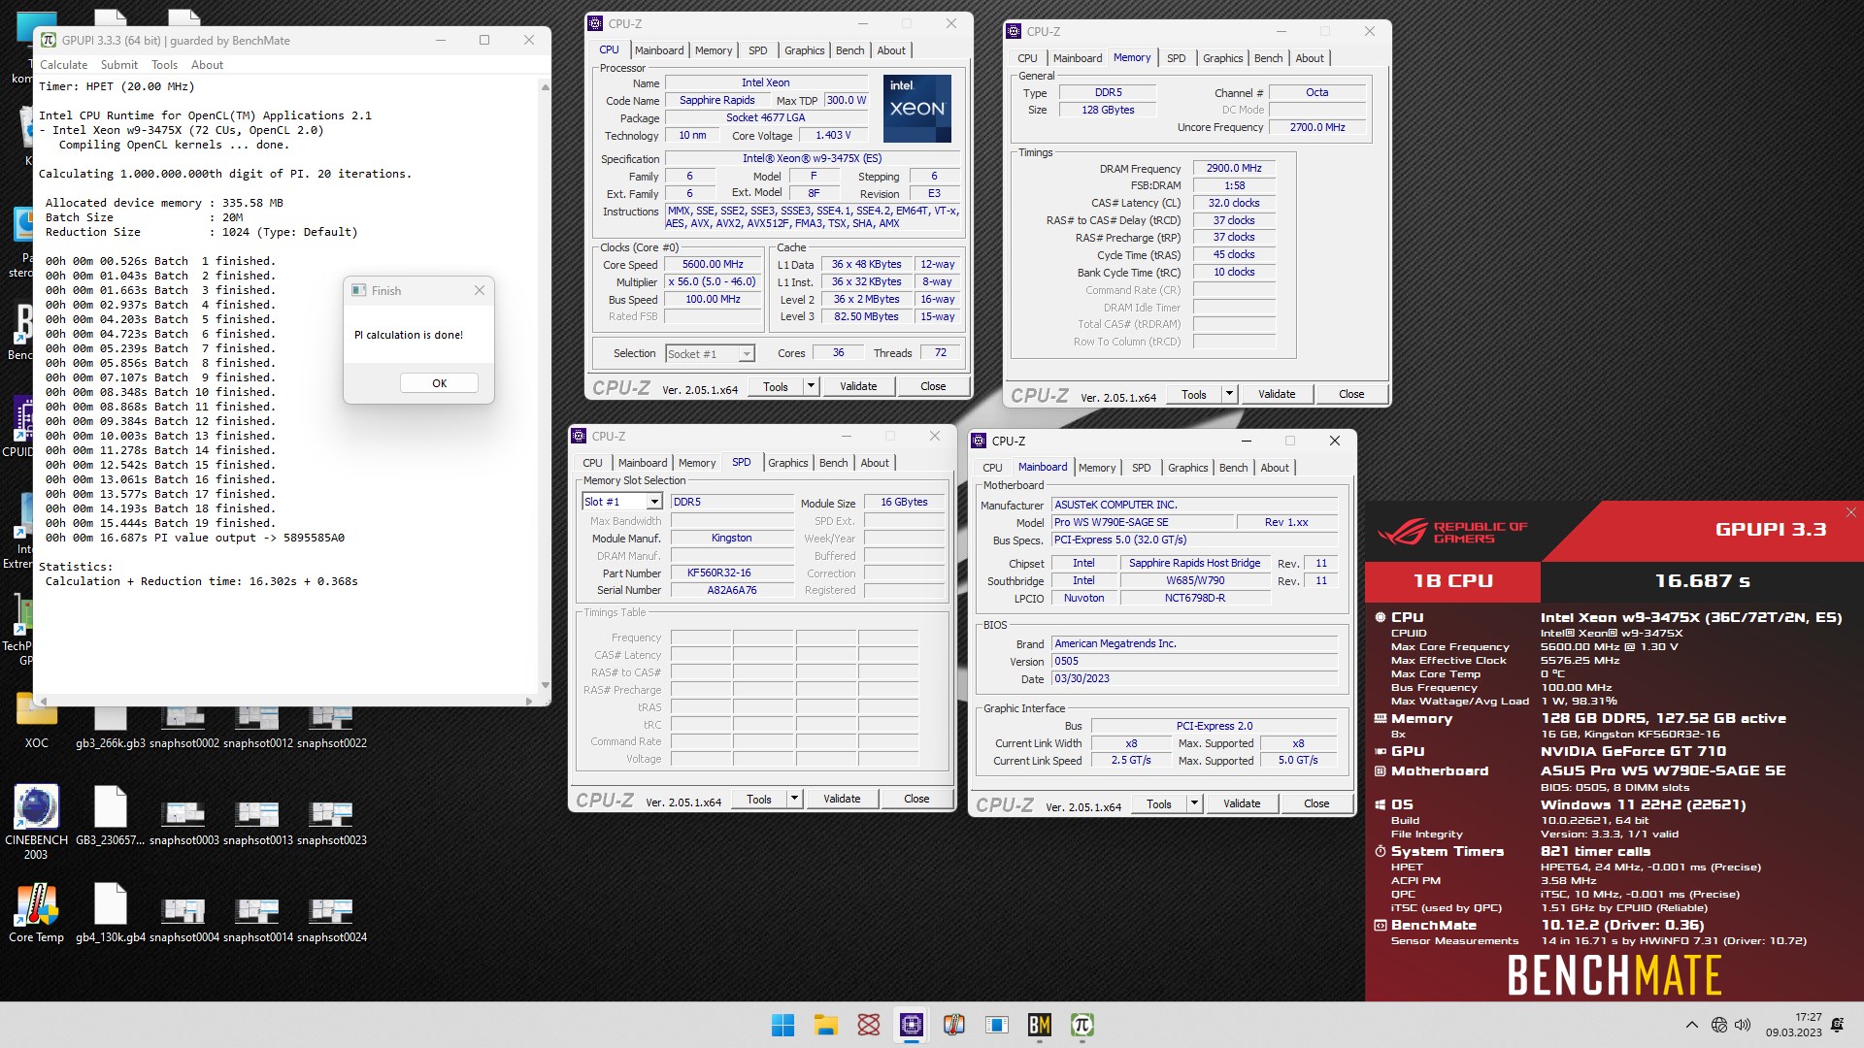Select snaphsot0023 desktop icon
This screenshot has width=1864, height=1048.
tap(331, 823)
